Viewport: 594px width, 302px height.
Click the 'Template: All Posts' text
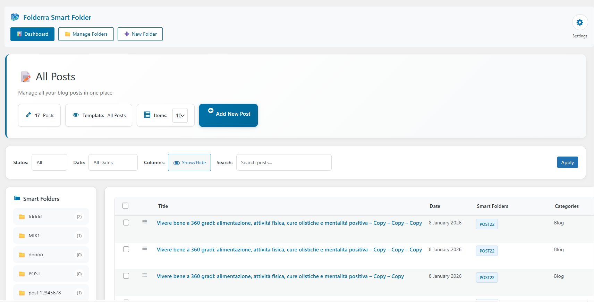click(104, 115)
